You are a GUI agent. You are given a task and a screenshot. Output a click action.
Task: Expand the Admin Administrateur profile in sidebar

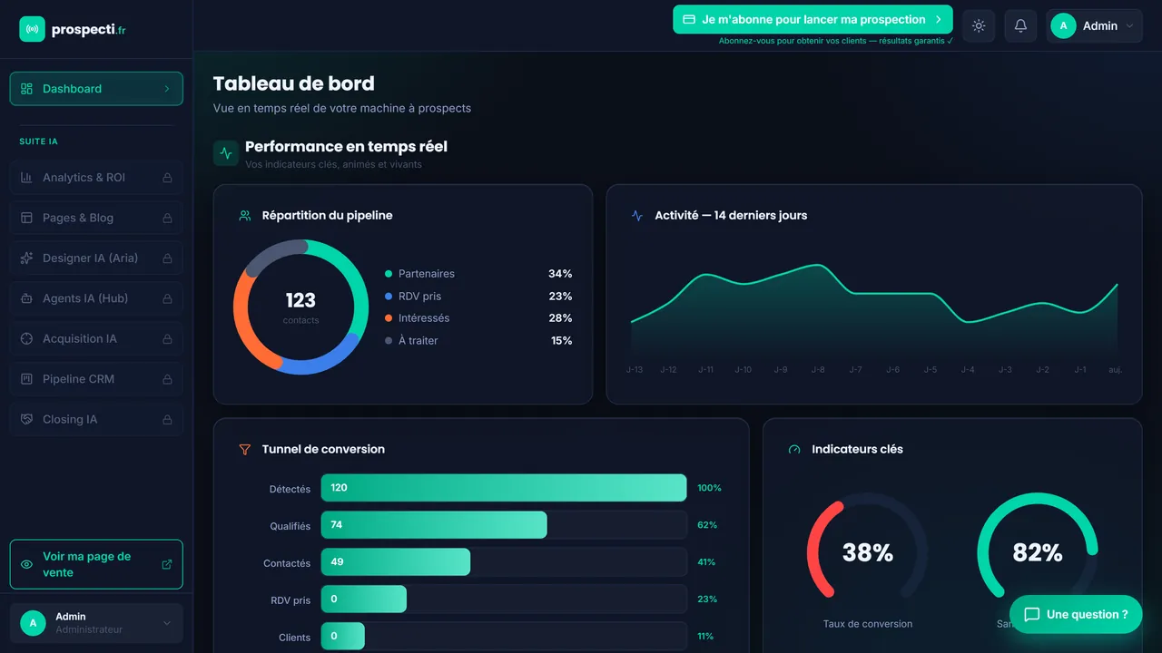96,623
